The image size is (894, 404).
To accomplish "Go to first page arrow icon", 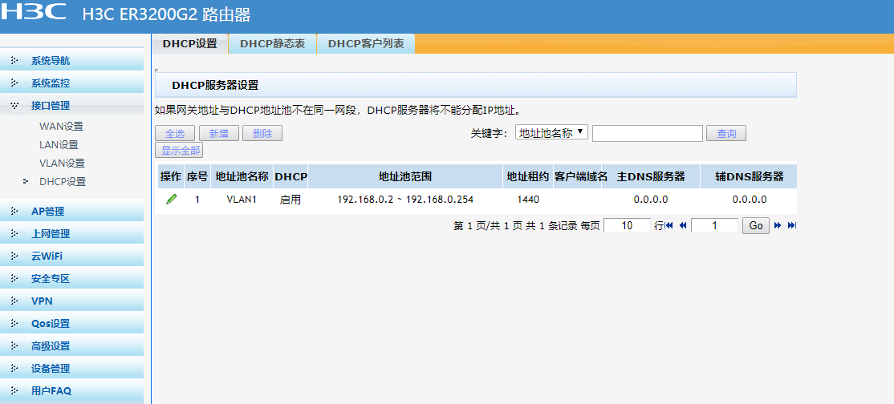I will click(669, 226).
